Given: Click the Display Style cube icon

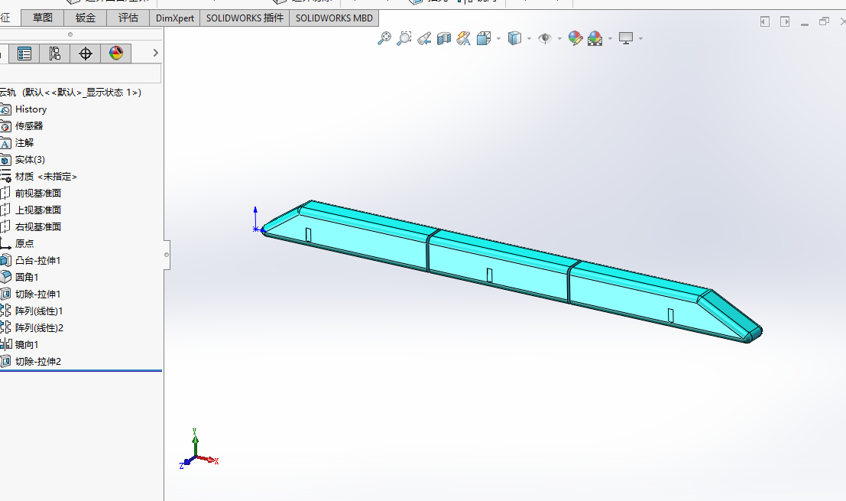Looking at the screenshot, I should coord(515,38).
